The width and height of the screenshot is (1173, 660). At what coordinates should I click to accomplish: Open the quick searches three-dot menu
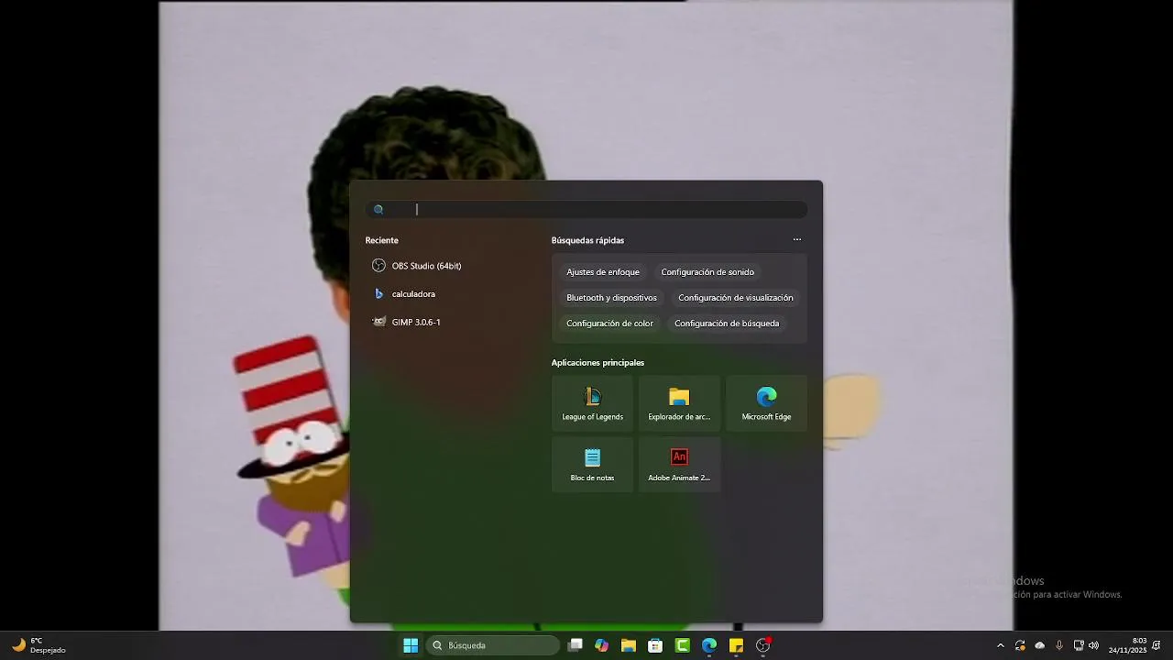797,240
